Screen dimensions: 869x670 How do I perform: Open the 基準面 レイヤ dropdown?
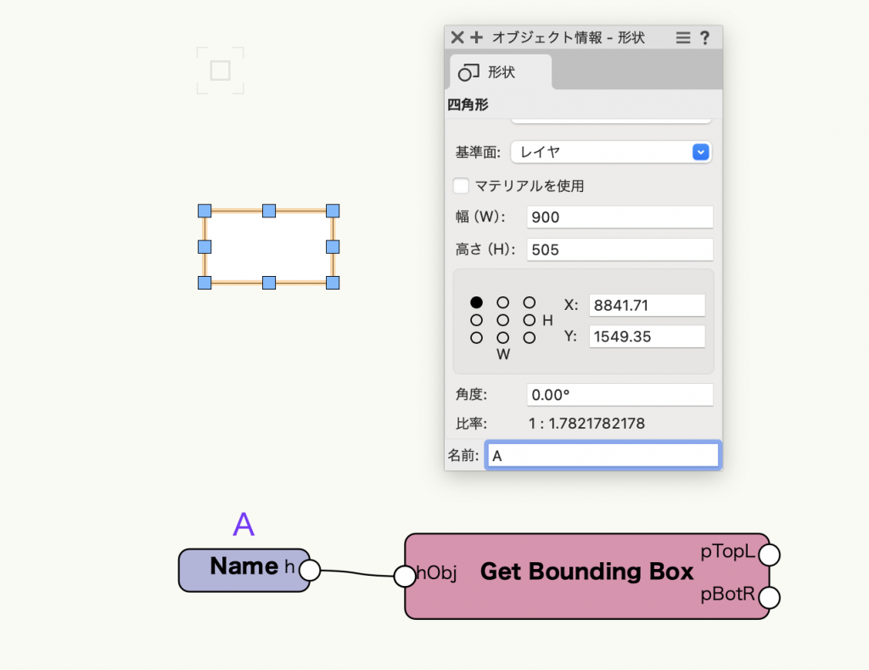tap(701, 152)
